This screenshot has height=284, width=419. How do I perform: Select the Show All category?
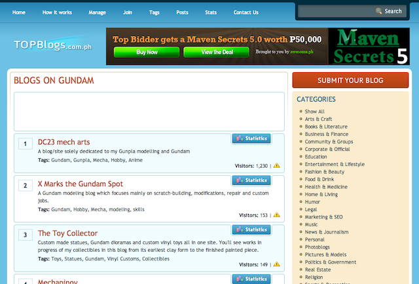coord(314,112)
